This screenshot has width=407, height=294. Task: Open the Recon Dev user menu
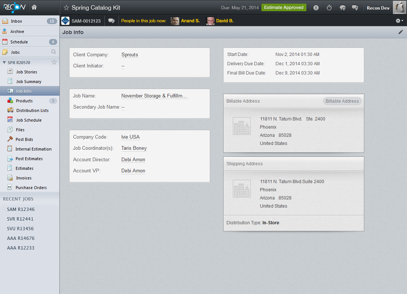coord(378,8)
